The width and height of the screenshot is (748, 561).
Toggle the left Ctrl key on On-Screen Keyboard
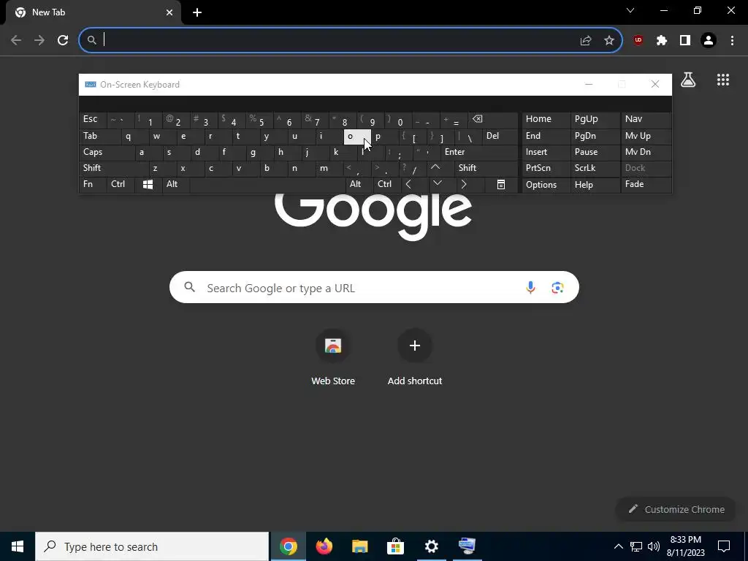click(x=121, y=185)
